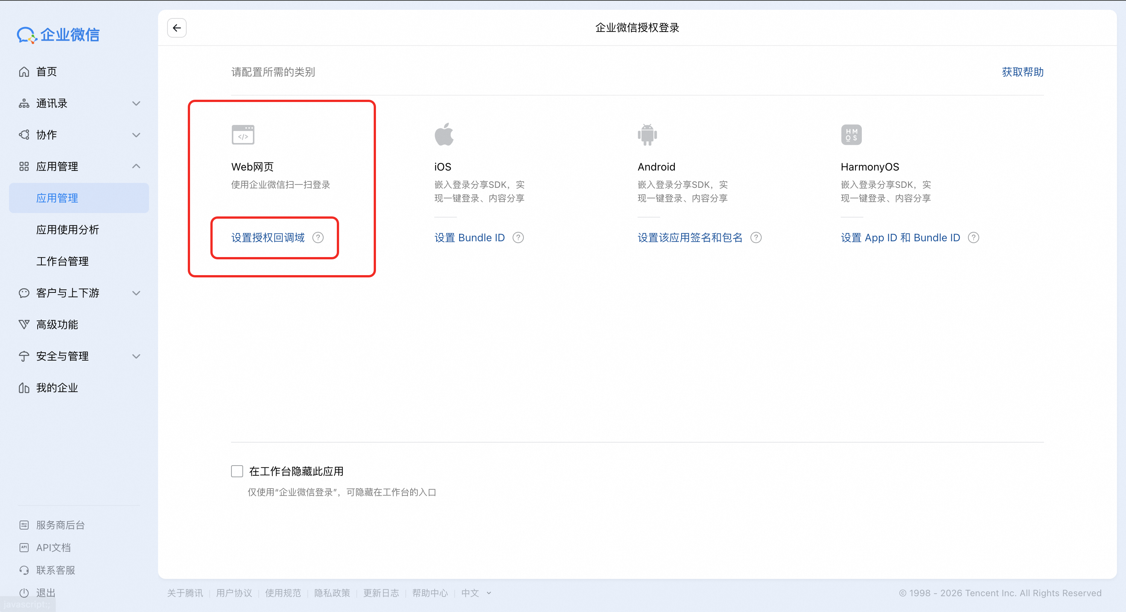Click the HarmonyOS HMOS icon
The height and width of the screenshot is (612, 1126).
[851, 135]
